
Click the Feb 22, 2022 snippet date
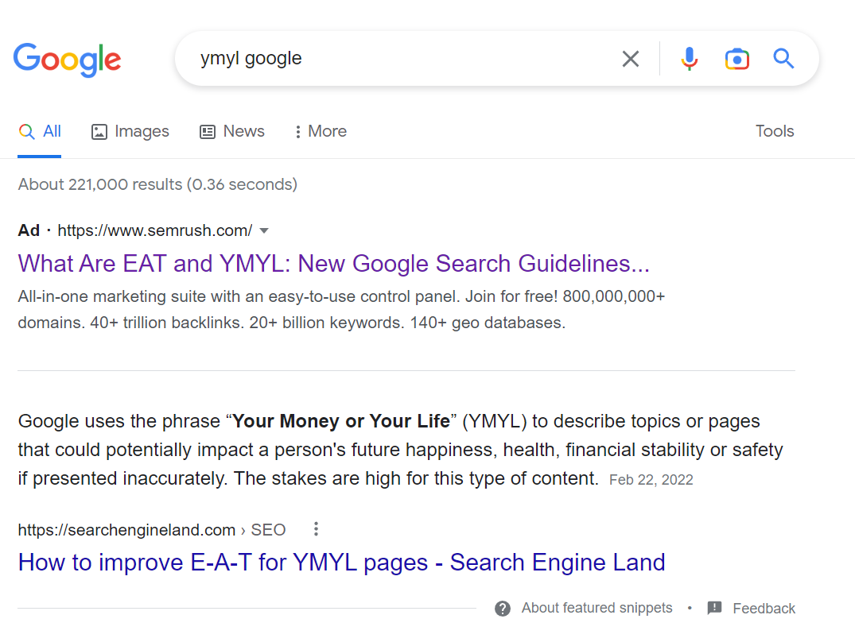pos(651,480)
